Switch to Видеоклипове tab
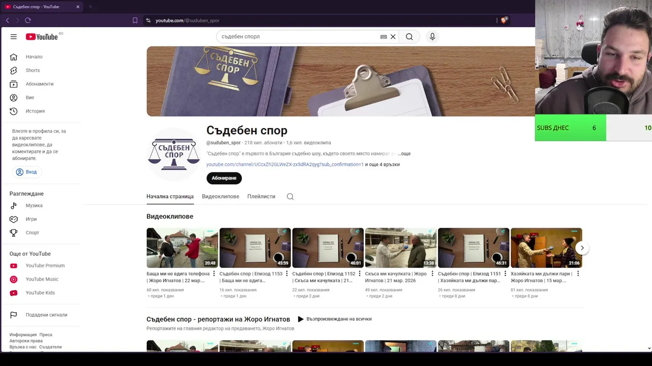Screen dimensions: 652x366 pos(220,196)
